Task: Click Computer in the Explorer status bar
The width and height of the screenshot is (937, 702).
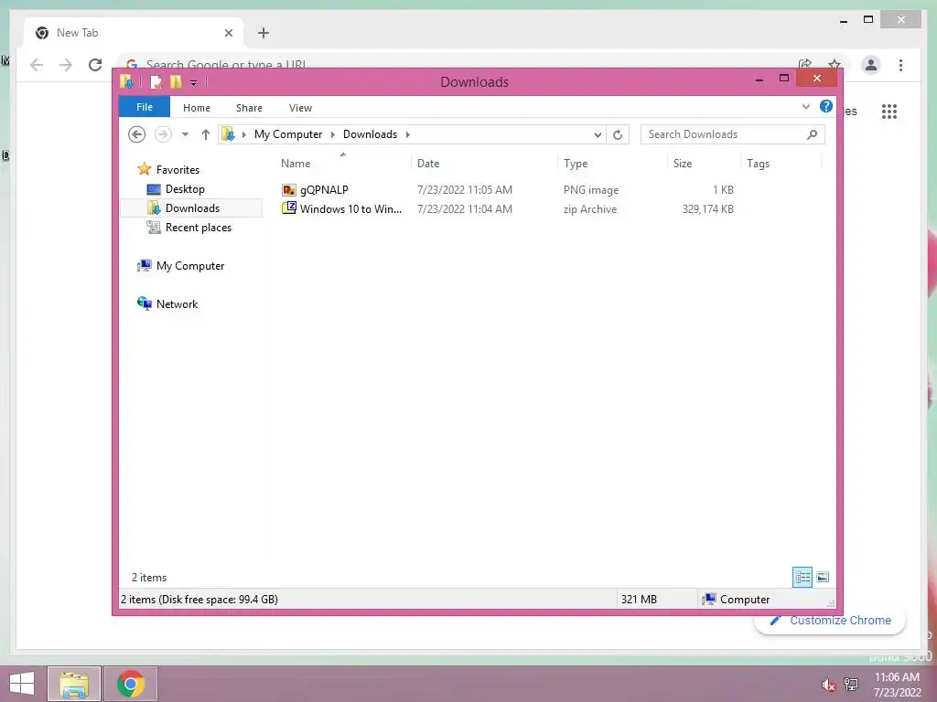Action: tap(745, 600)
